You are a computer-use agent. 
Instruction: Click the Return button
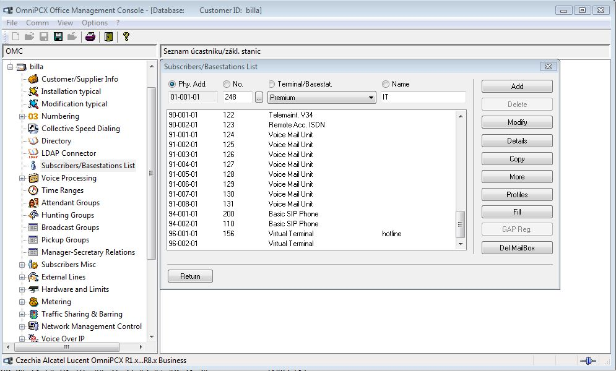[x=190, y=276]
